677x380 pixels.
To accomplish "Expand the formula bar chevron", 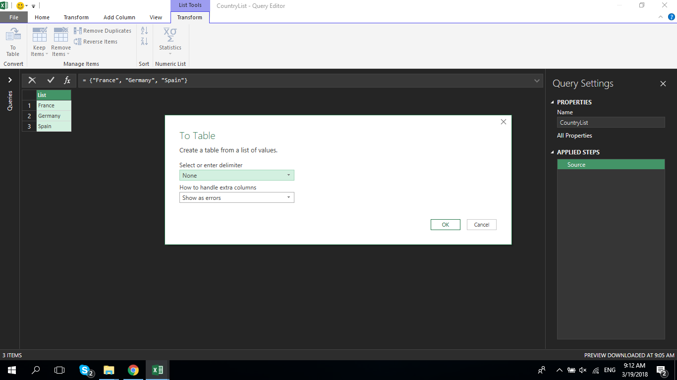I will pos(537,80).
